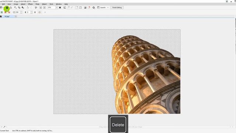Click the Pisa tower image on canvas
Image resolution: width=236 pixels, height=133 pixels.
146,75
